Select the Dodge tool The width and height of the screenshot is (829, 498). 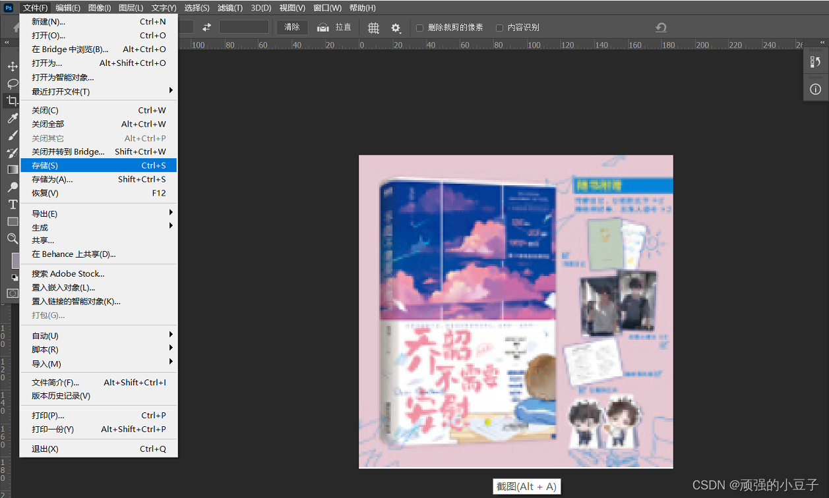point(13,187)
